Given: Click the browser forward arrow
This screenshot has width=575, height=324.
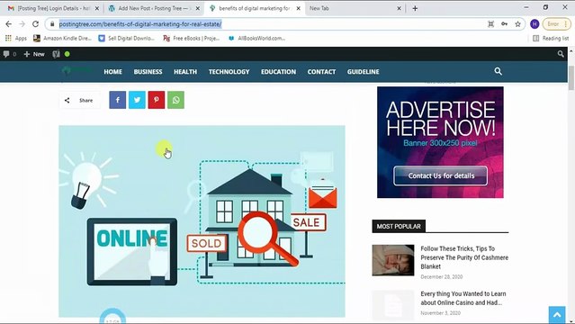Looking at the screenshot, I should coord(22,24).
